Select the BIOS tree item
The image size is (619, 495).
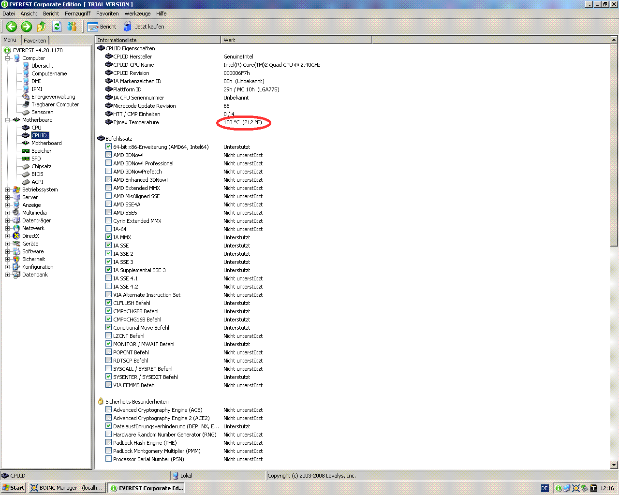38,174
